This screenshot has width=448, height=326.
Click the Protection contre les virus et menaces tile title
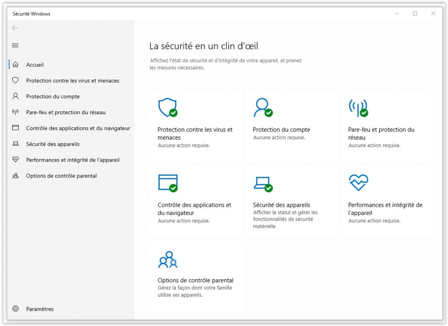click(195, 133)
